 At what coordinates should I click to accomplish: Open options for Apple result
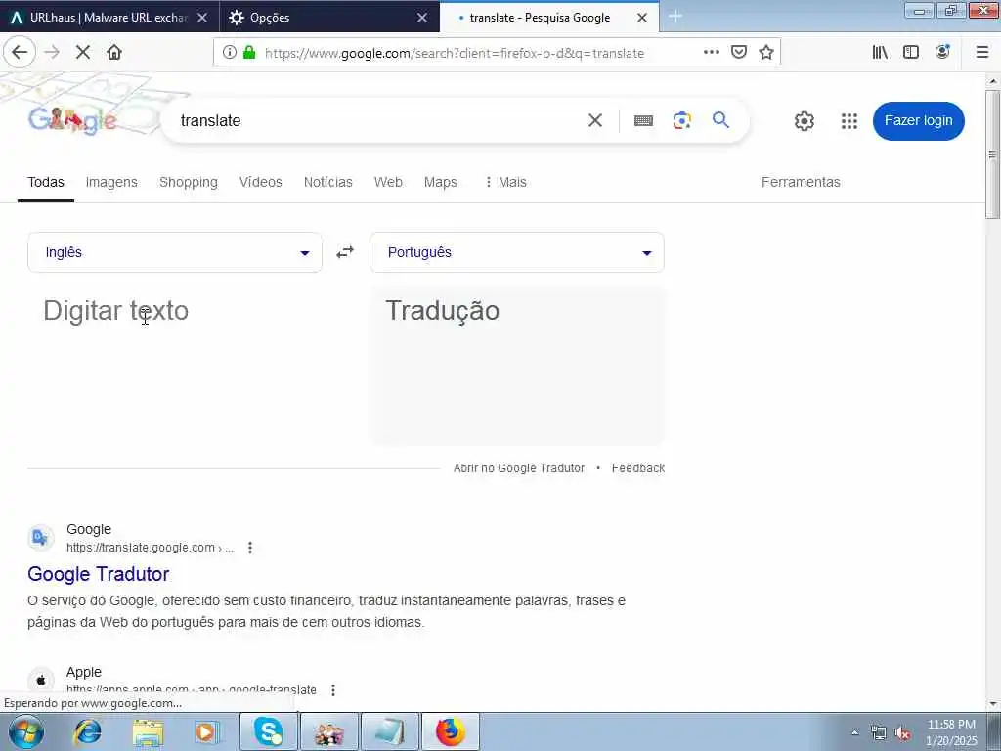point(333,689)
